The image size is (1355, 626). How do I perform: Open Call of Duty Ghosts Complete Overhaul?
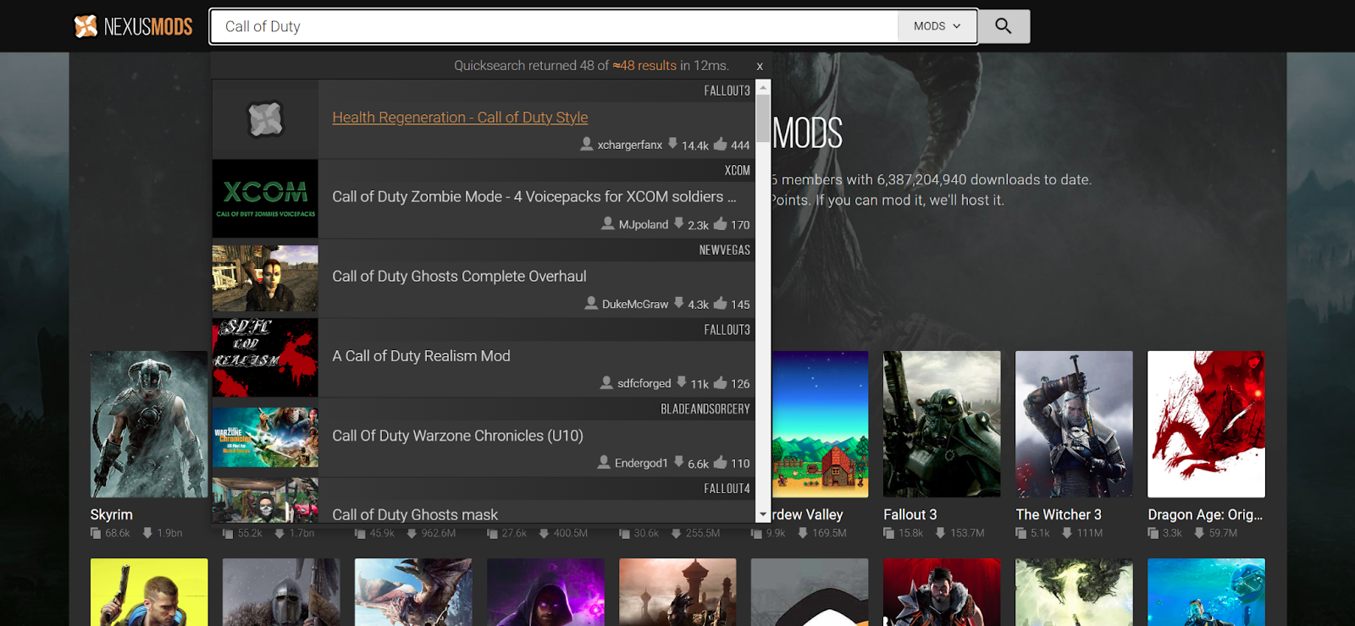(459, 277)
